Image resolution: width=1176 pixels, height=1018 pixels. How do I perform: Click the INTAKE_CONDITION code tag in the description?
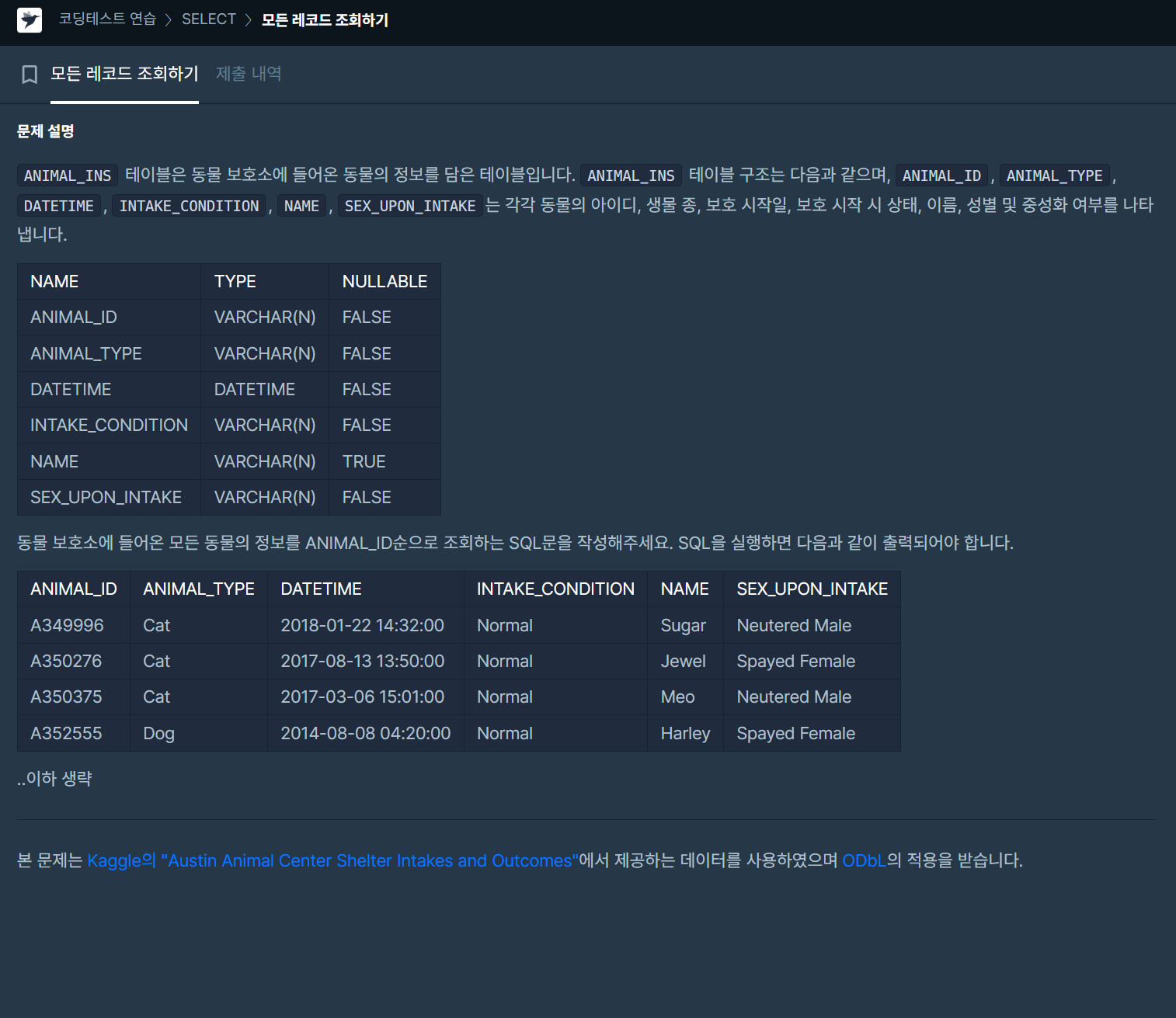[190, 206]
